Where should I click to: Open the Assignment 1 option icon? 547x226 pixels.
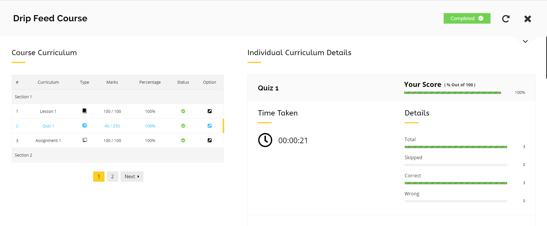click(210, 140)
